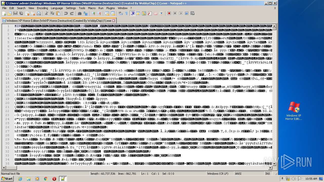This screenshot has width=324, height=182.
Task: Cut selection with the scissors icon
Action: point(46,13)
